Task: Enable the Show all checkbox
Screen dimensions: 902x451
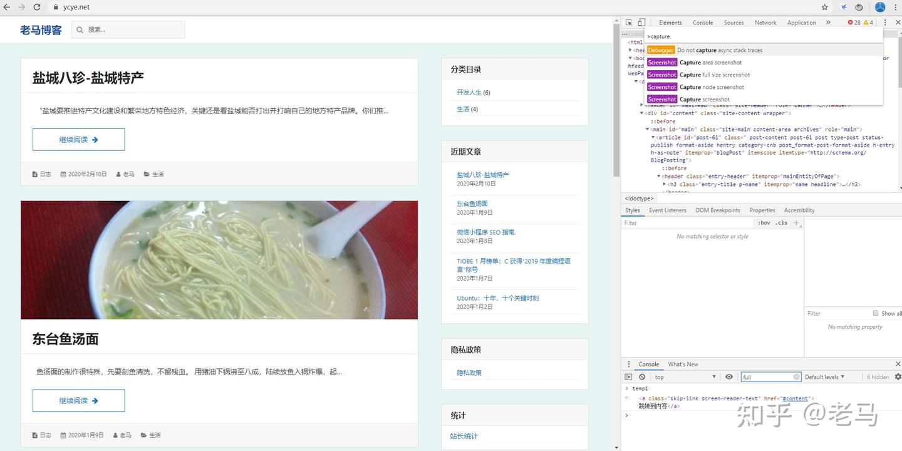Action: point(876,313)
